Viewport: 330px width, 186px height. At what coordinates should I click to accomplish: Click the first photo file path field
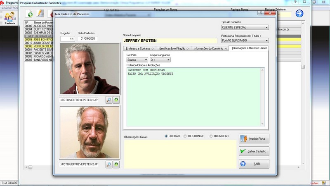coord(79,100)
